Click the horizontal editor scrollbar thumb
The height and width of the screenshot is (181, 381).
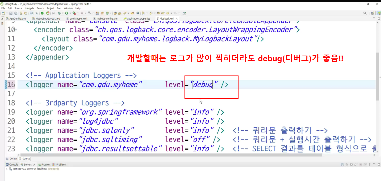(x=171, y=155)
